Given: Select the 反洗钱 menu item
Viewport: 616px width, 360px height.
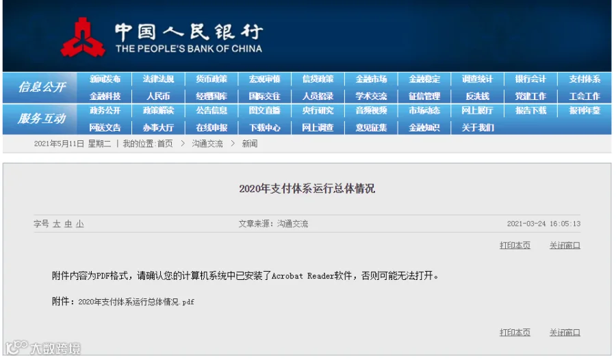Looking at the screenshot, I should point(478,97).
